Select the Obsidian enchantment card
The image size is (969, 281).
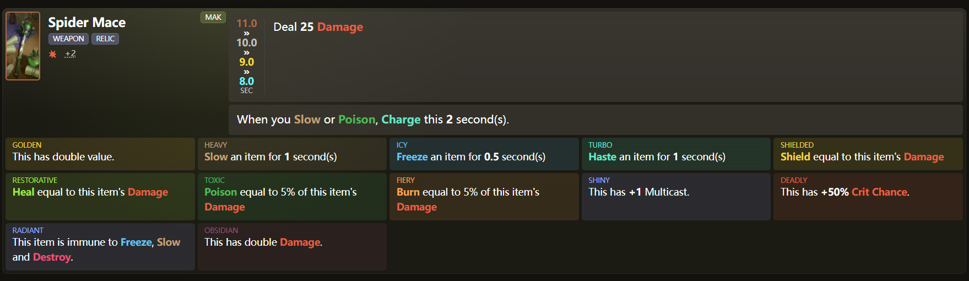tap(292, 246)
